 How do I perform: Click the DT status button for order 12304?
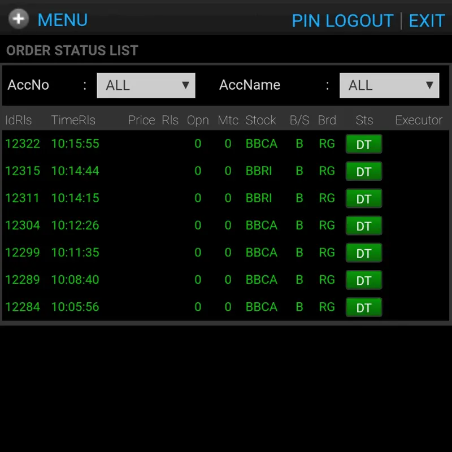point(364,225)
